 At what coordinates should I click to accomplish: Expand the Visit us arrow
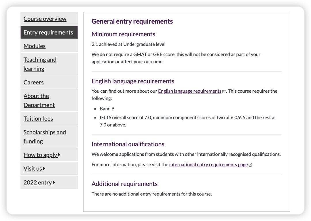44,168
